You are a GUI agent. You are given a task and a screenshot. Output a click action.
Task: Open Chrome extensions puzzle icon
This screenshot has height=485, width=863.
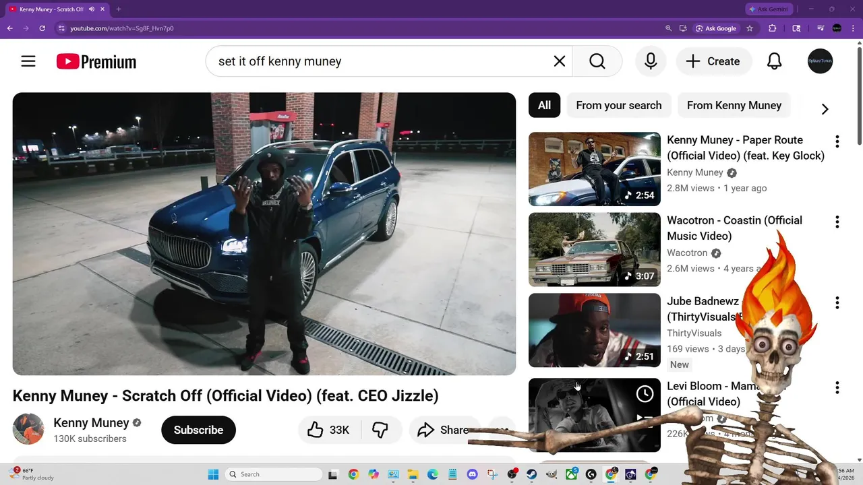(x=773, y=28)
